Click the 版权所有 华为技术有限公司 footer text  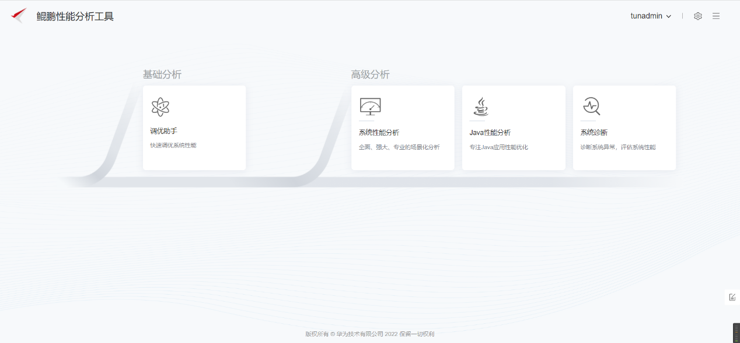pos(370,334)
